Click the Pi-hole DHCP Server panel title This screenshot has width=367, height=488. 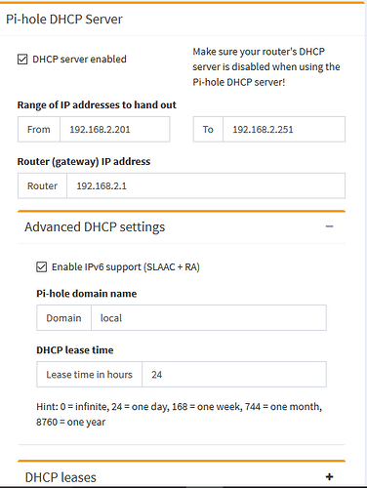64,20
